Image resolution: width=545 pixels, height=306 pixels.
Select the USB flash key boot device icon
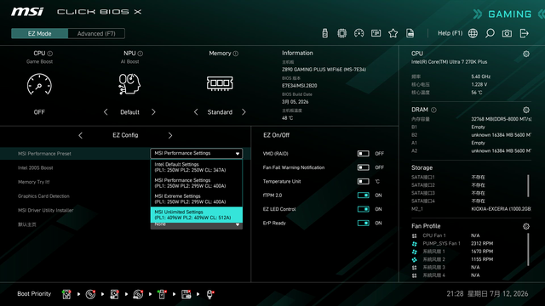point(162,294)
